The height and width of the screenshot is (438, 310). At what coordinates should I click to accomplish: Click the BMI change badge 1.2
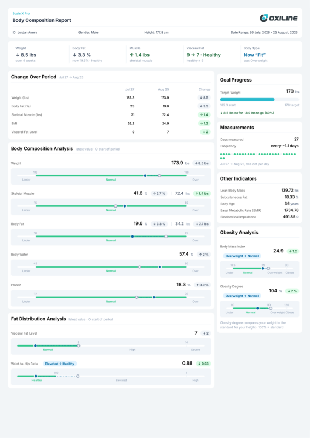click(x=204, y=123)
